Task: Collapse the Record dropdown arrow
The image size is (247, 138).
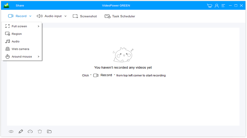Action: point(30,16)
